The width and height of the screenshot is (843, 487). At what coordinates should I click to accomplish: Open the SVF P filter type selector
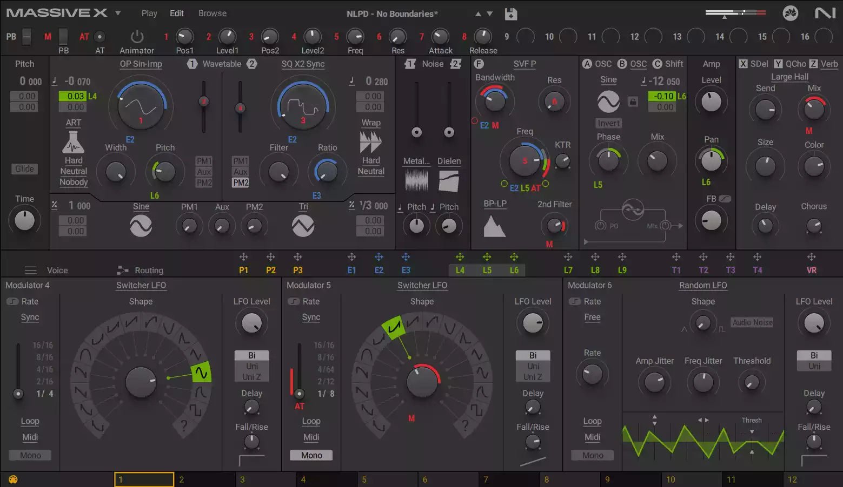[x=524, y=64]
